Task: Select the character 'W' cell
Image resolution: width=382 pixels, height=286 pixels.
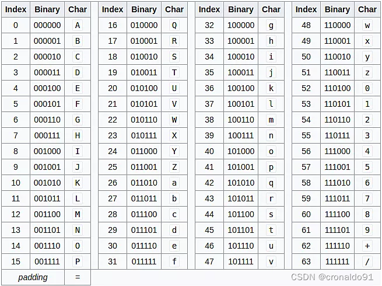Action: point(174,120)
